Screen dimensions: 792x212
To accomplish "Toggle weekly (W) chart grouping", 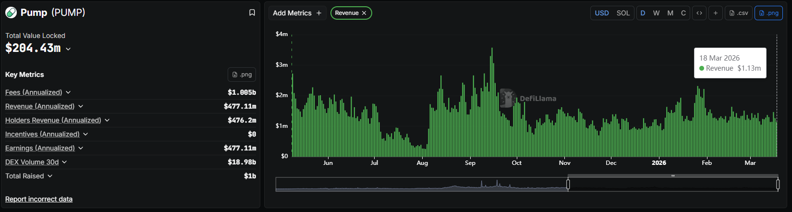I will click(656, 13).
